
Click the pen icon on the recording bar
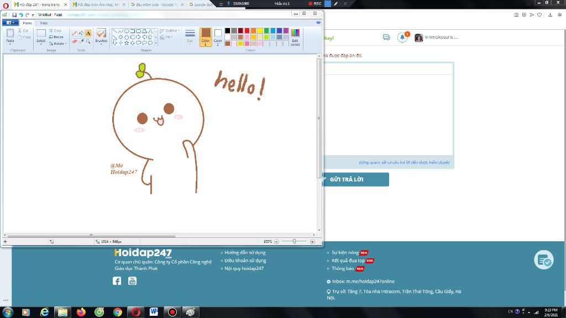tap(336, 4)
